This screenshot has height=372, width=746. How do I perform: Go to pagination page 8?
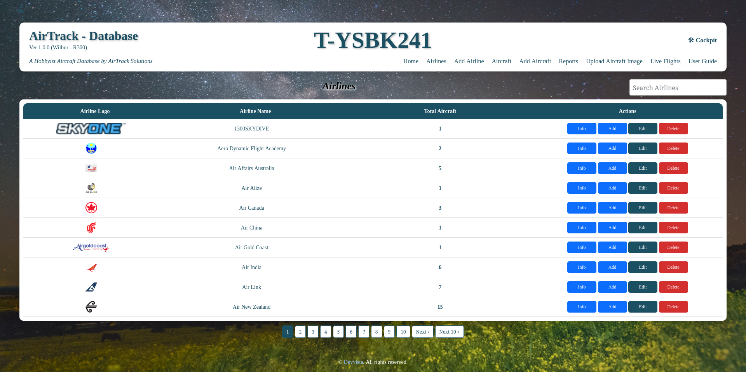[x=376, y=332]
